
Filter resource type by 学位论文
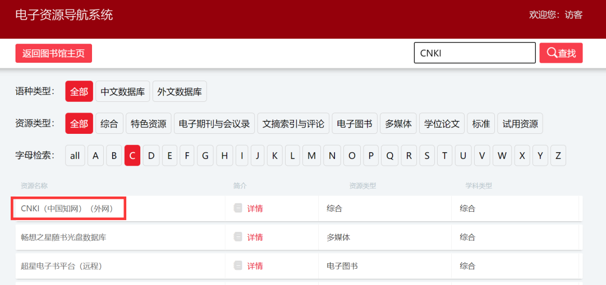pos(442,124)
